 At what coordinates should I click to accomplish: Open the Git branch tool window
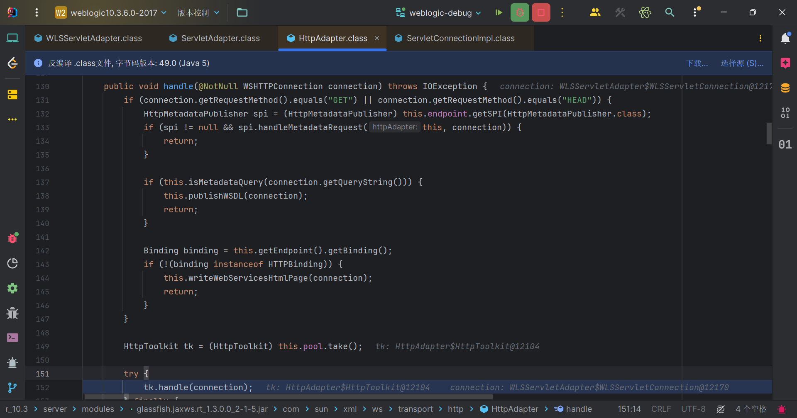12,388
